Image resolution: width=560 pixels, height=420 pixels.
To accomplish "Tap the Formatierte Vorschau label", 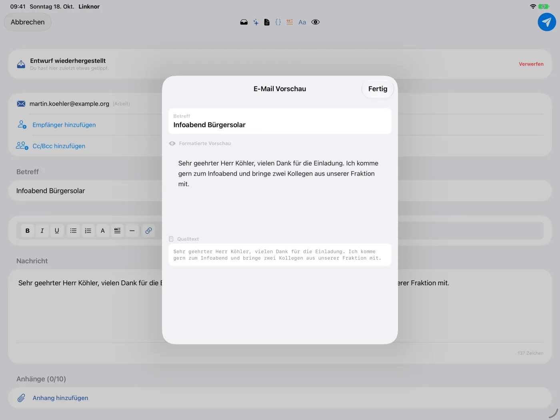I will tap(205, 144).
